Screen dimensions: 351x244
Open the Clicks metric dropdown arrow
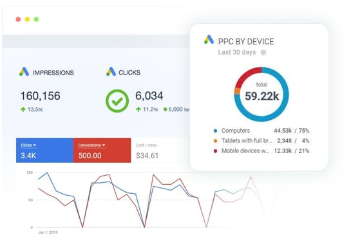click(x=35, y=145)
